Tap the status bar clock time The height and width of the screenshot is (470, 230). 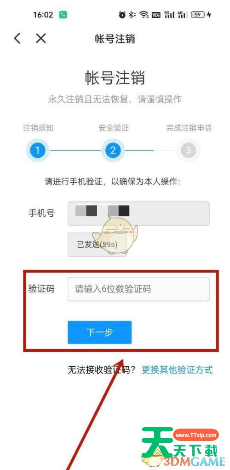(x=43, y=15)
